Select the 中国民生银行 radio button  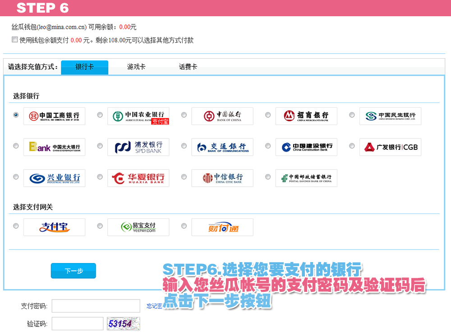pyautogui.click(x=352, y=115)
